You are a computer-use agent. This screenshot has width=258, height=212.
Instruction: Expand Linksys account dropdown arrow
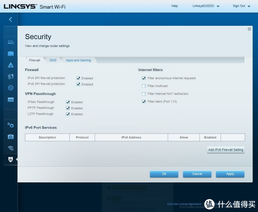pos(218,6)
